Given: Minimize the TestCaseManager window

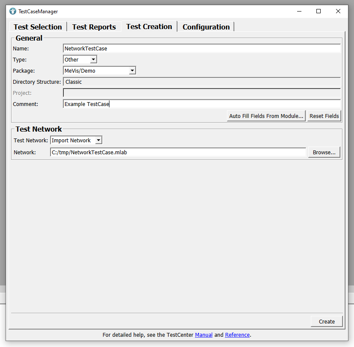Looking at the screenshot, I should [x=299, y=12].
